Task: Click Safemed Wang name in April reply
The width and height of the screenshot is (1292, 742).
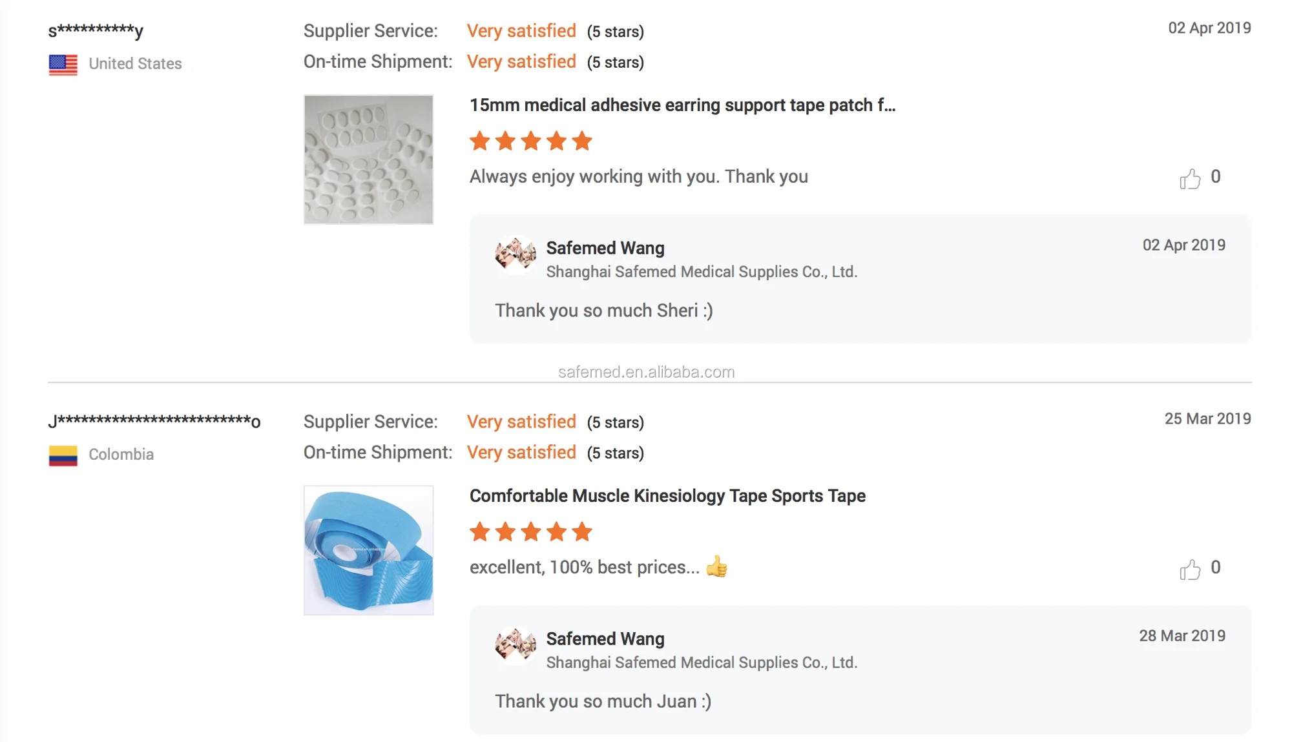Action: click(x=605, y=248)
